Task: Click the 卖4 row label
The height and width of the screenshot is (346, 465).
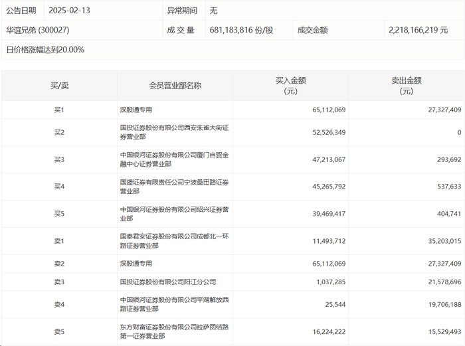Action: click(x=59, y=304)
